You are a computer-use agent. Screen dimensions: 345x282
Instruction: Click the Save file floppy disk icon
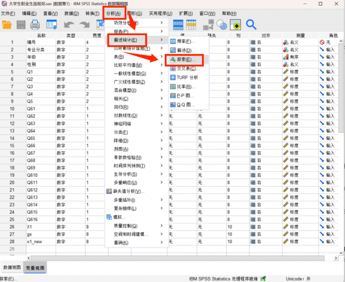(x=21, y=25)
